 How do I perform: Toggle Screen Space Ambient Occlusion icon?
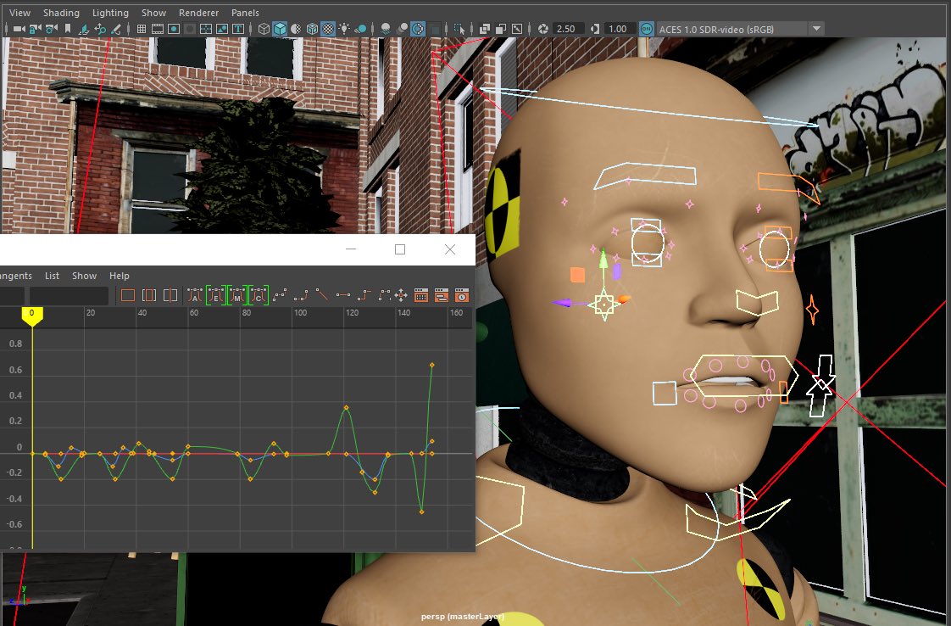click(385, 29)
